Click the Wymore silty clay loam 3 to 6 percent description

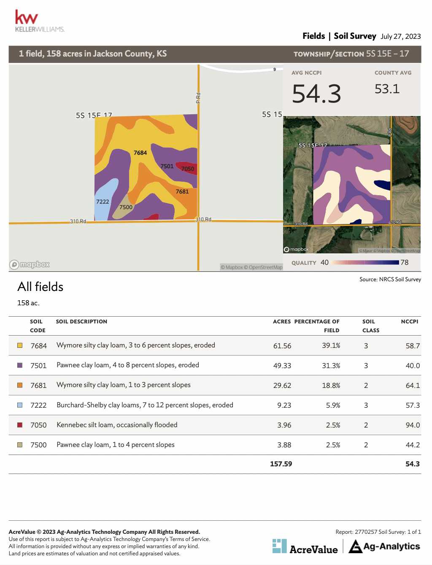pos(136,345)
